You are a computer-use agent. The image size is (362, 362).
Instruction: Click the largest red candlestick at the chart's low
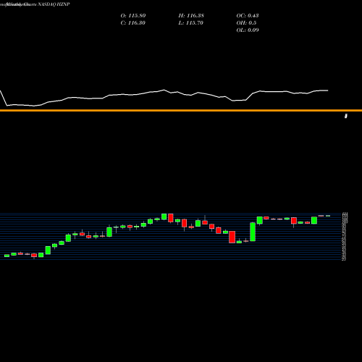click(232, 237)
